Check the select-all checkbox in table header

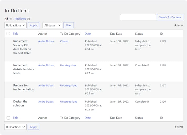[8, 34]
